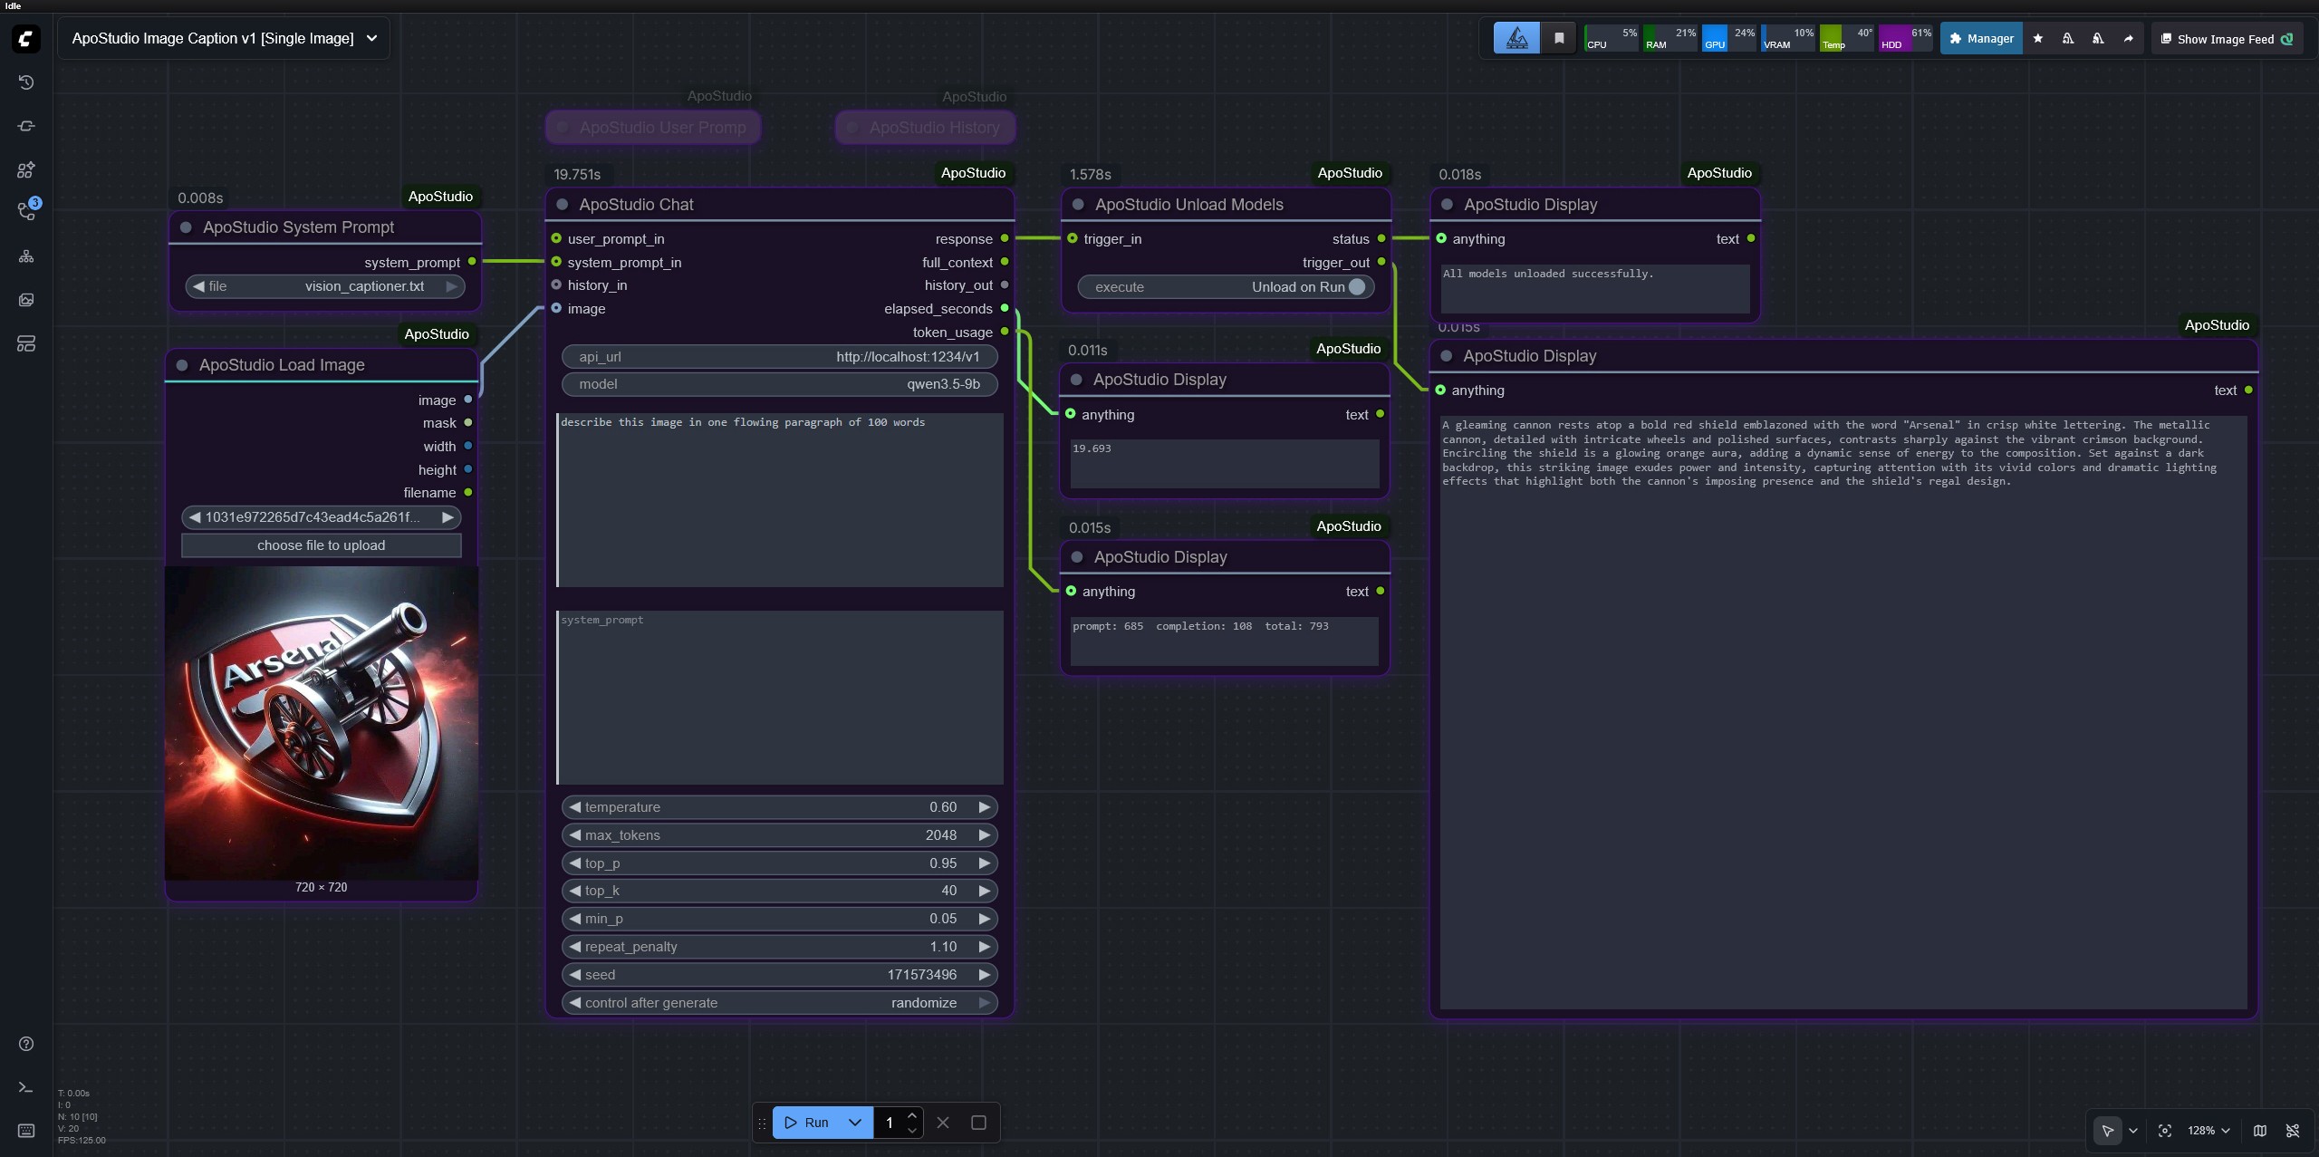Collapse the ApoStudio System Prompt node dot
This screenshot has width=2319, height=1157.
[186, 227]
